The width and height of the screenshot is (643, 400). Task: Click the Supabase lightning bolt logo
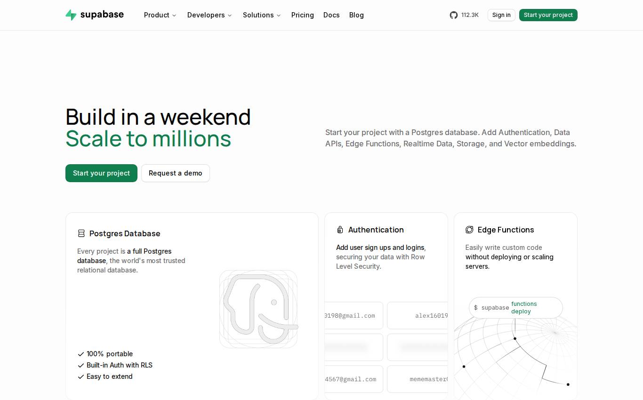click(x=71, y=15)
